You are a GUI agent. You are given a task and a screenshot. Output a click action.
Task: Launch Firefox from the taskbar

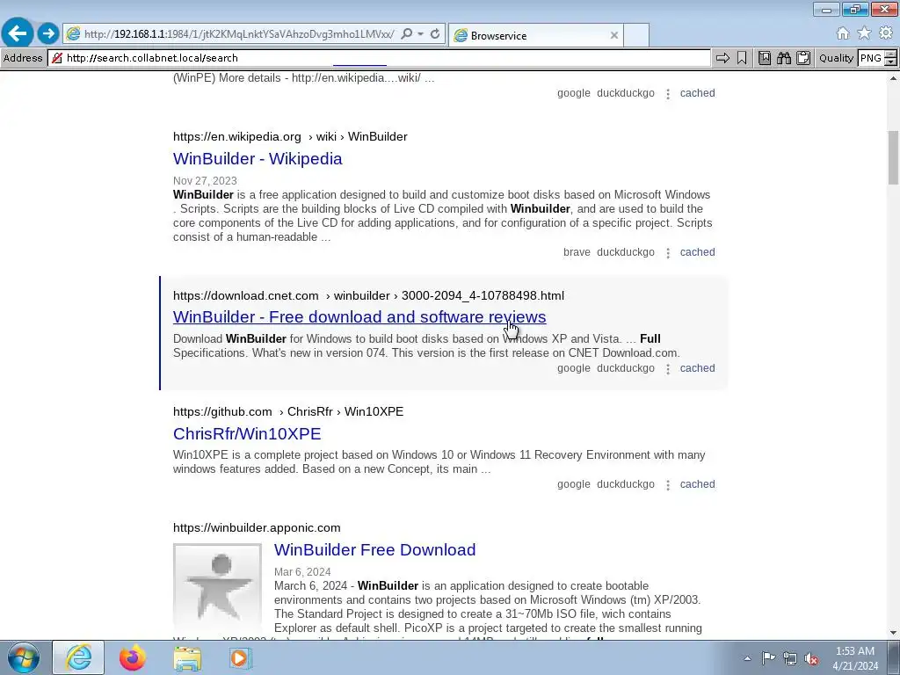click(x=132, y=657)
